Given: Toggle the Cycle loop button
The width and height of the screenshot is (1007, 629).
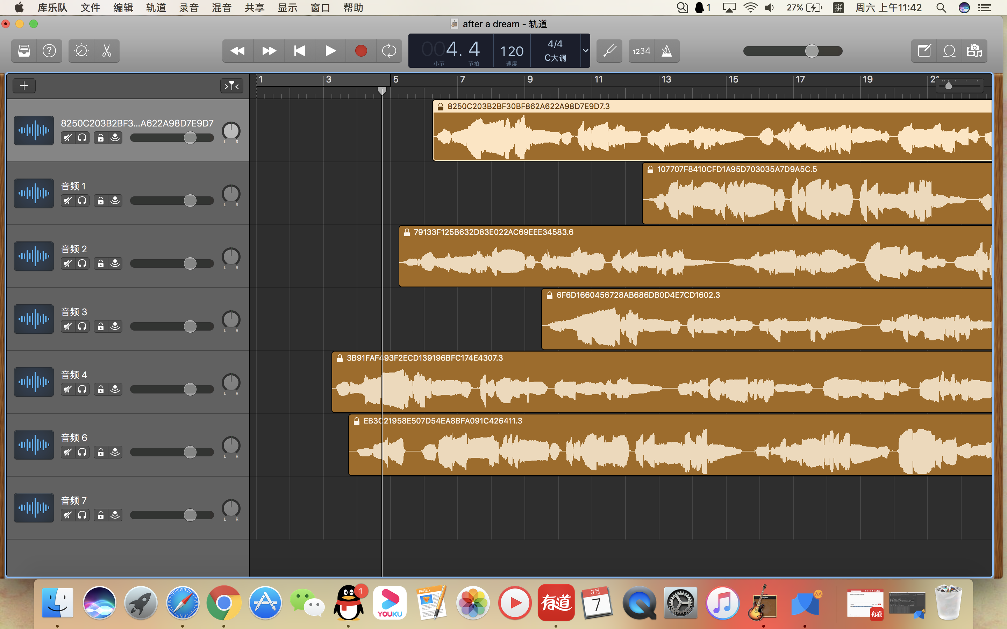Looking at the screenshot, I should [389, 51].
